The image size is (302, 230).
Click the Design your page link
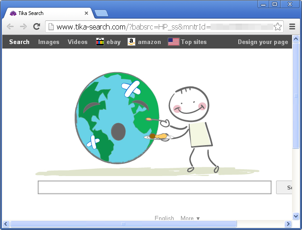pos(263,42)
